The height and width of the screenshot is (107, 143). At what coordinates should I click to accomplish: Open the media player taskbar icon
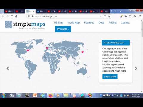(58, 95)
